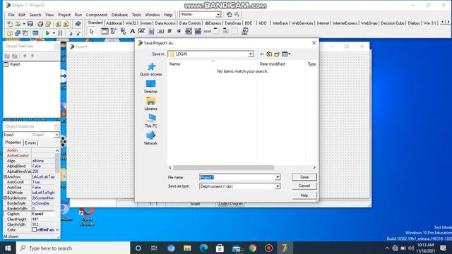Click Libraries in save dialog sidebar
This screenshot has width=452, height=254.
150,104
